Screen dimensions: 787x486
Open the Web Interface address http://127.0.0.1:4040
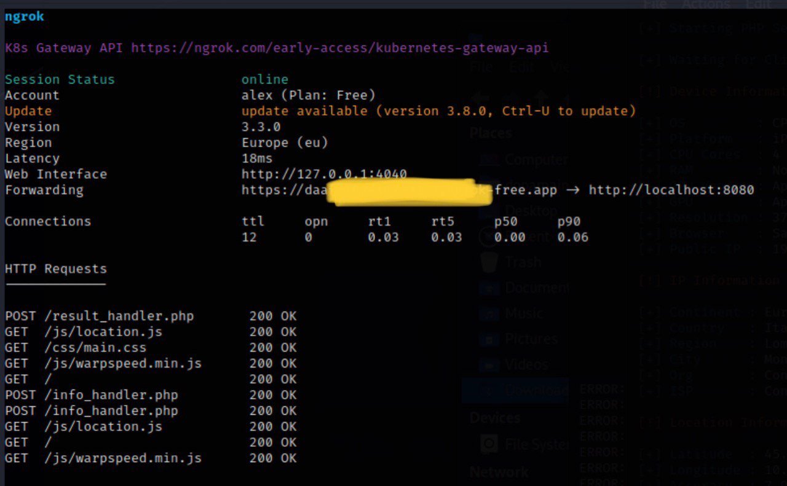[324, 174]
